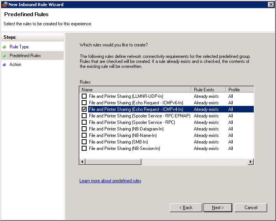Click Profile 'All' in the NB-Session-In row

231,148
